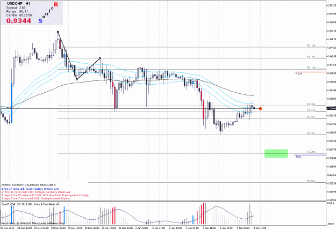Click the 2 Jan 11:00 time axis label
Viewport: 336px width, 230px height.
pyautogui.click(x=159, y=228)
